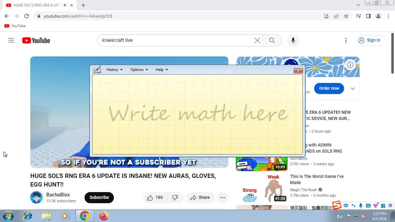Click the Sign in button
395x222 pixels.
pyautogui.click(x=369, y=40)
